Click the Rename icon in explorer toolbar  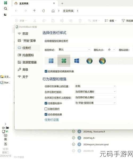click(62, 21)
